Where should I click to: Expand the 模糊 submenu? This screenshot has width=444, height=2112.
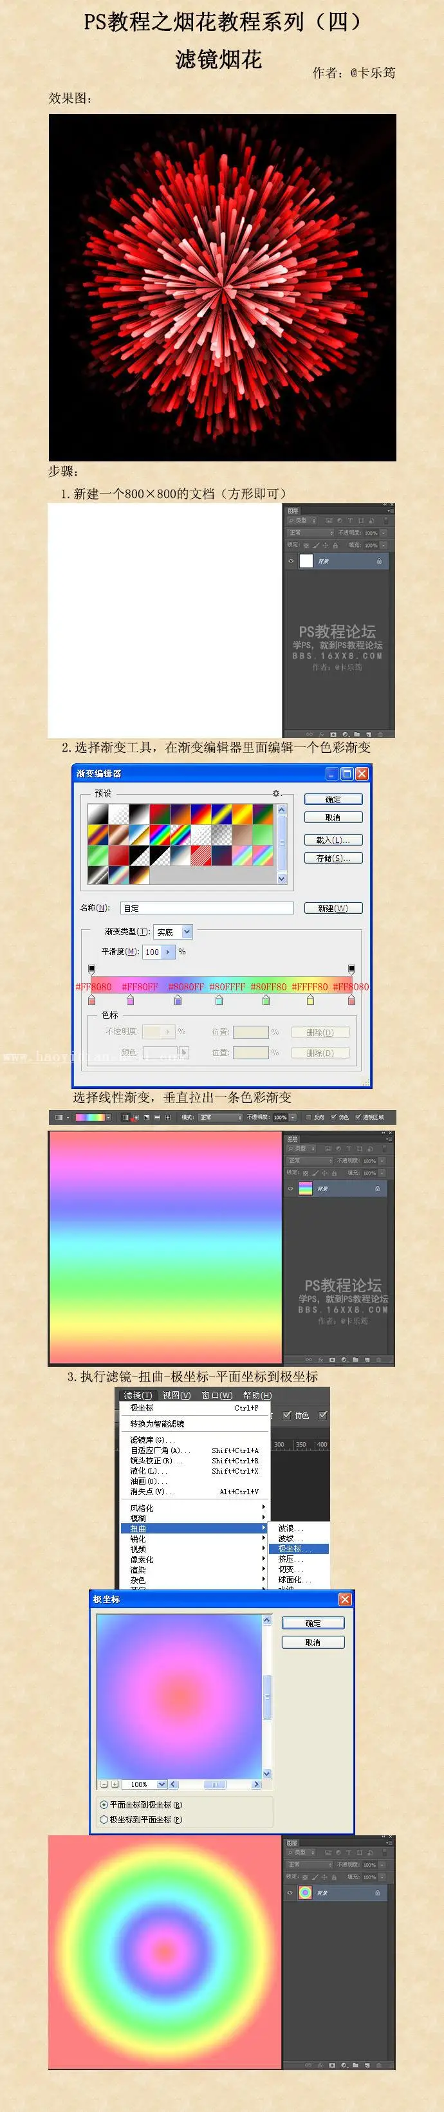[194, 1519]
